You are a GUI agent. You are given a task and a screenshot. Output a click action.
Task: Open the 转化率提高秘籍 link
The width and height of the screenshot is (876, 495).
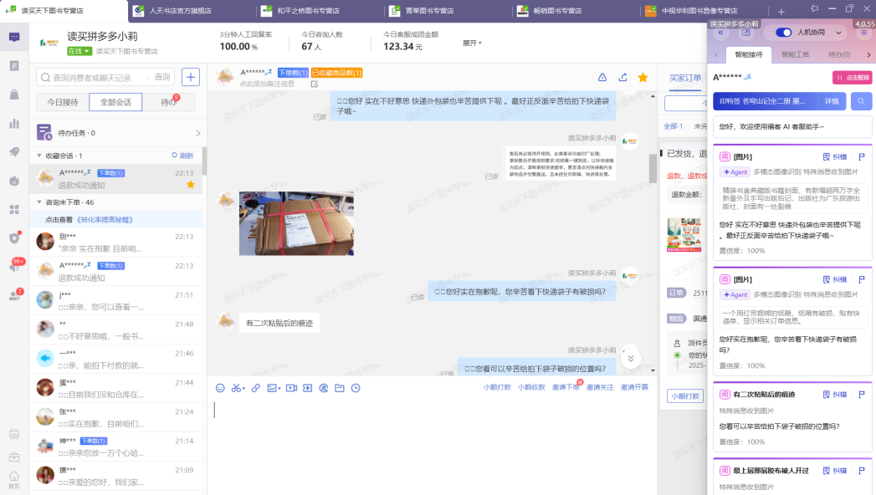tap(105, 220)
